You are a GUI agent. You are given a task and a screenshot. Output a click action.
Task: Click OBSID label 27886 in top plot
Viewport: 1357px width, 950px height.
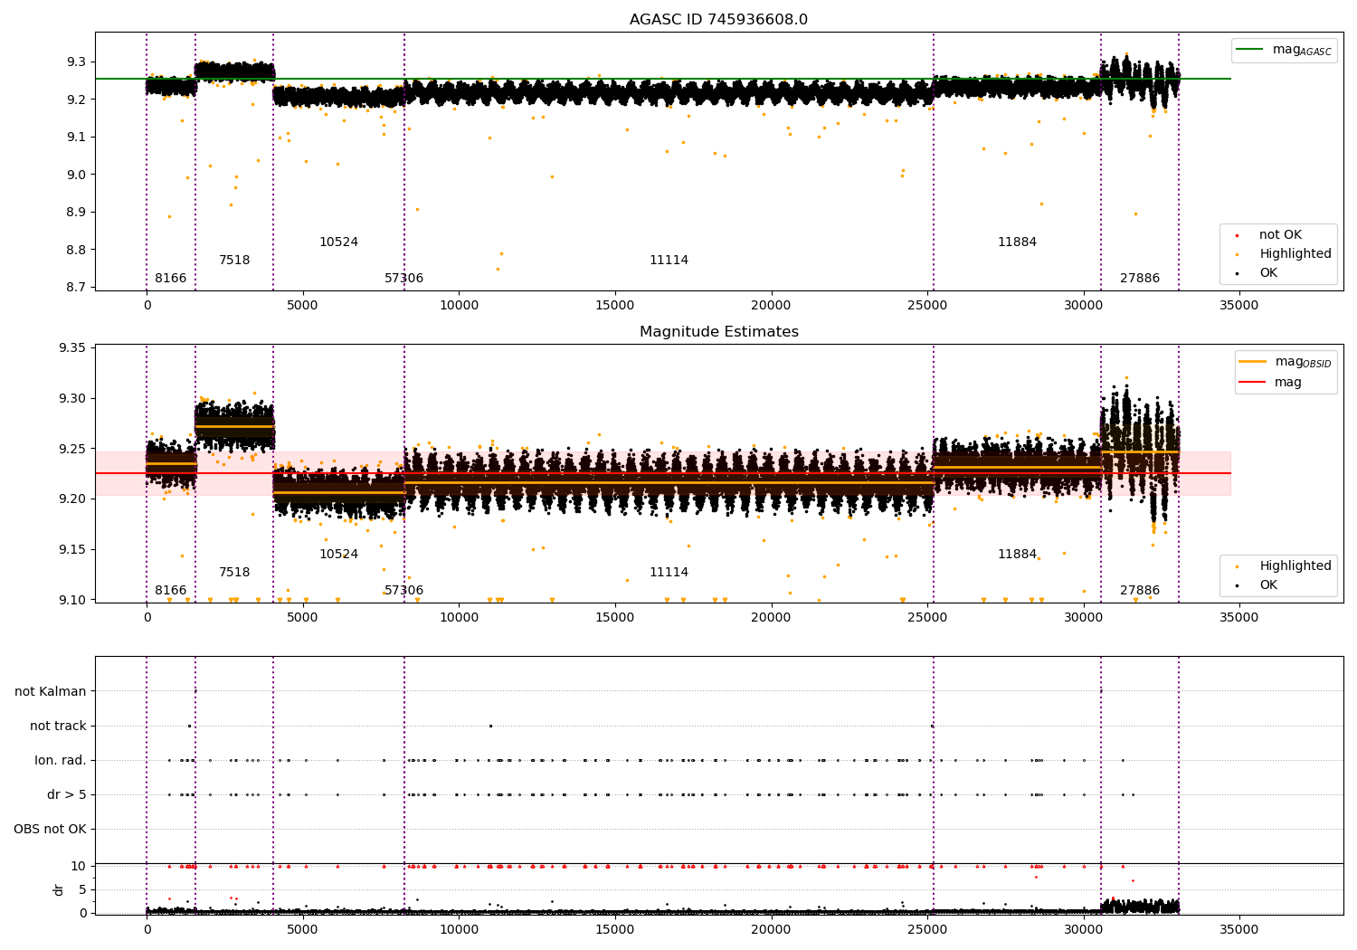point(1139,279)
